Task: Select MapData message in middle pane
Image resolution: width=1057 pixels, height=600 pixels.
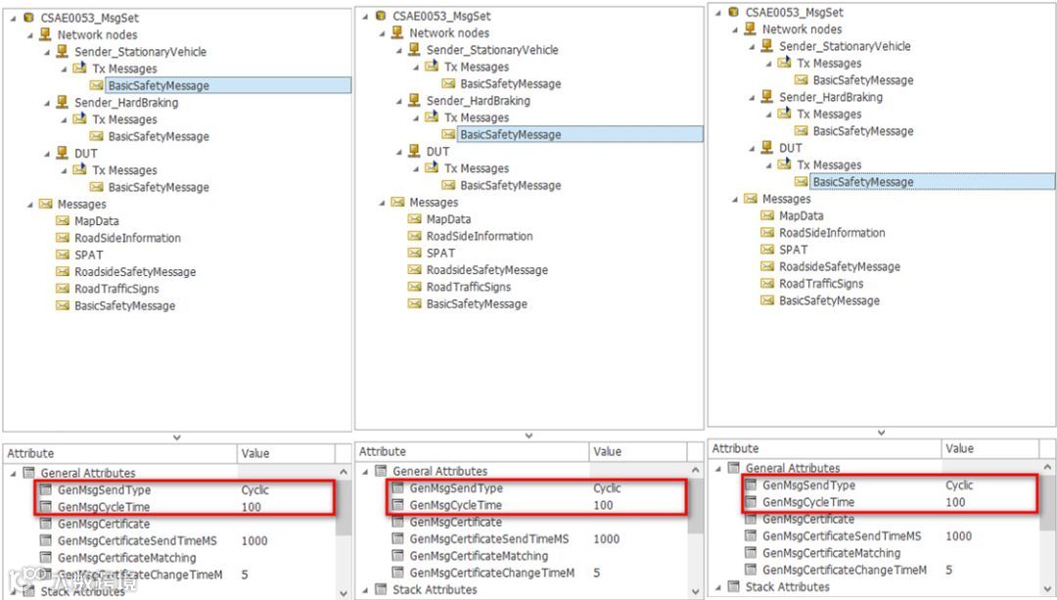Action: point(448,219)
